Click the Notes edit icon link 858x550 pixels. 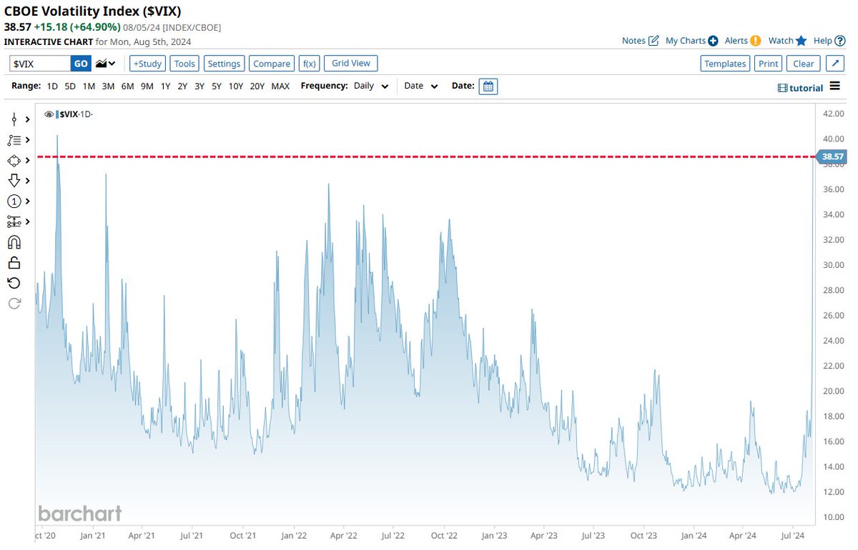[x=641, y=41]
